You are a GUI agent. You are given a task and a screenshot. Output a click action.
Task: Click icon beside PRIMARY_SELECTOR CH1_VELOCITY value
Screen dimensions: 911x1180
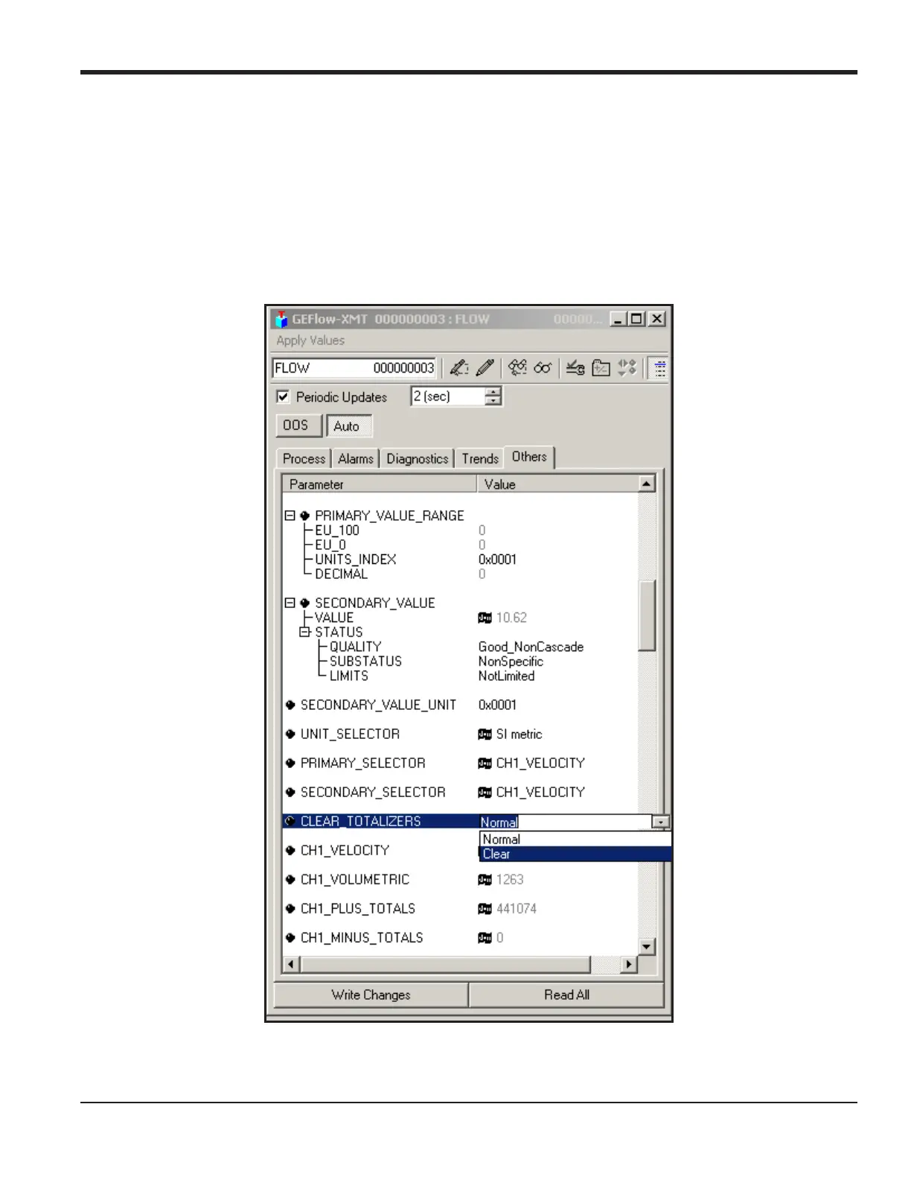point(485,763)
